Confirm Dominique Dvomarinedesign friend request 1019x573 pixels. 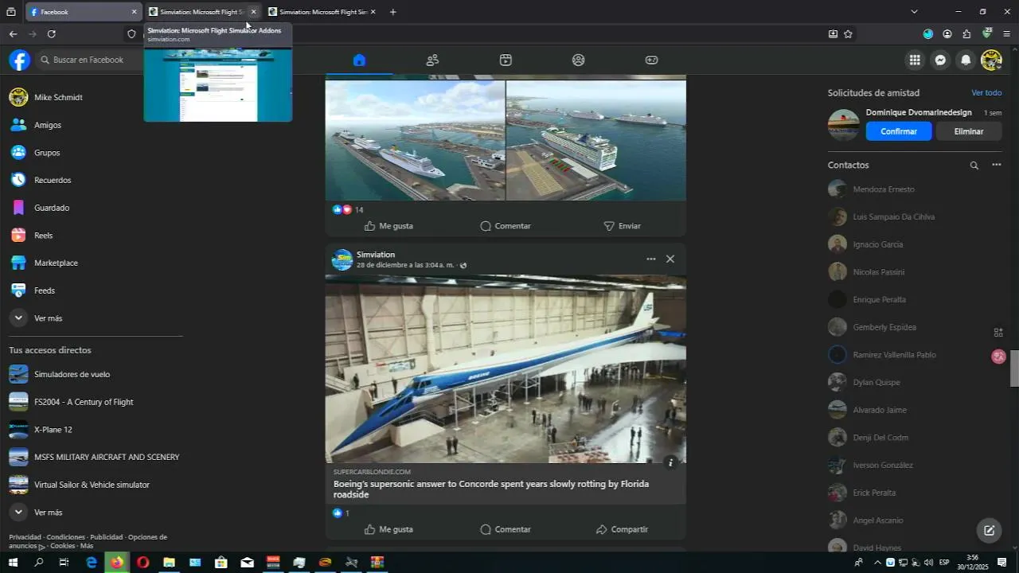[899, 131]
